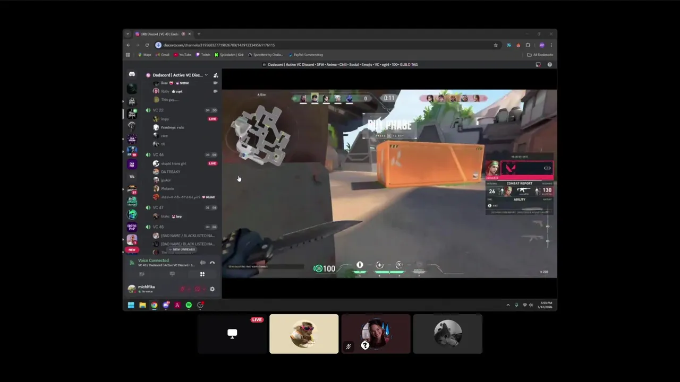Open output device options arrow beside headphones

pos(203,289)
